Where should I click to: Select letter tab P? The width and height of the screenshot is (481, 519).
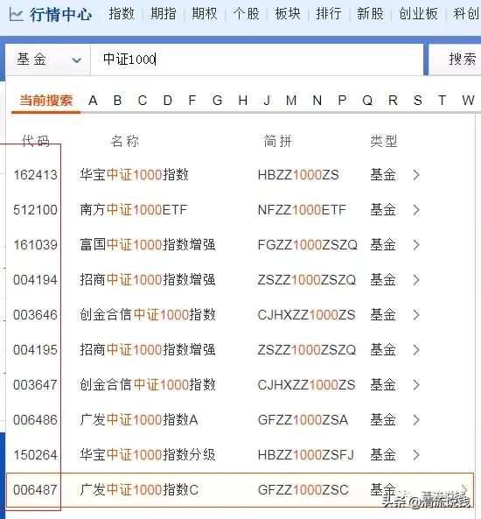[343, 101]
